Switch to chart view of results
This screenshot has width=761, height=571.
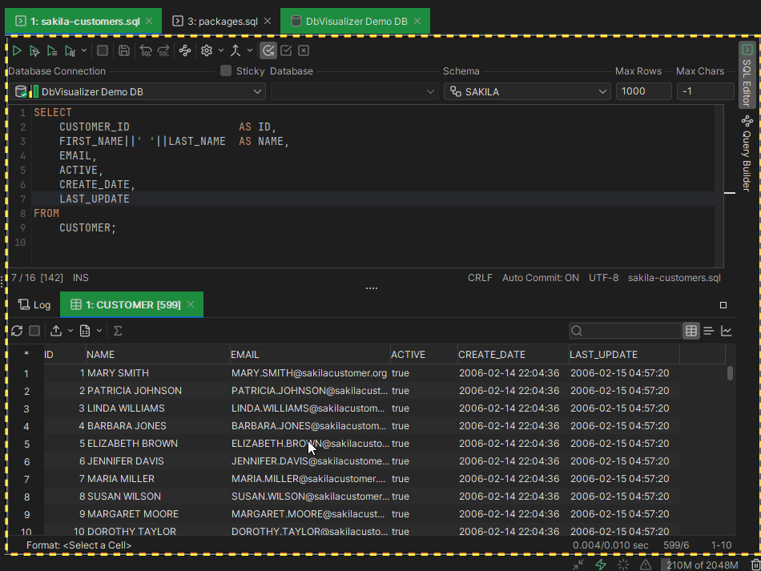727,331
